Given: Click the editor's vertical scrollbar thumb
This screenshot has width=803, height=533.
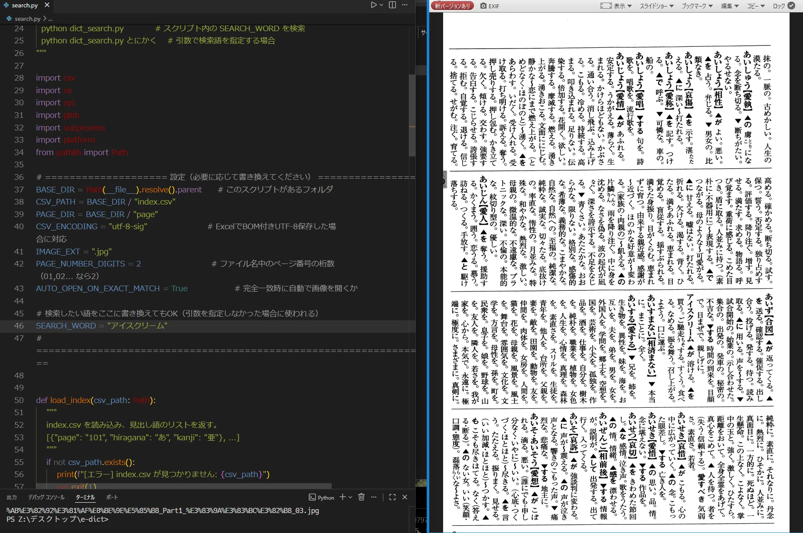Looking at the screenshot, I should click(x=412, y=115).
